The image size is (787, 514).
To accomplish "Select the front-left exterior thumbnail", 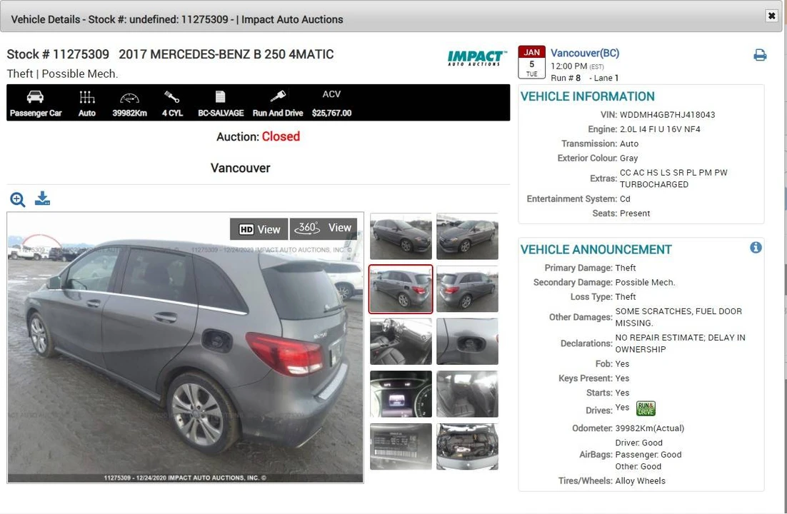I will 401,236.
